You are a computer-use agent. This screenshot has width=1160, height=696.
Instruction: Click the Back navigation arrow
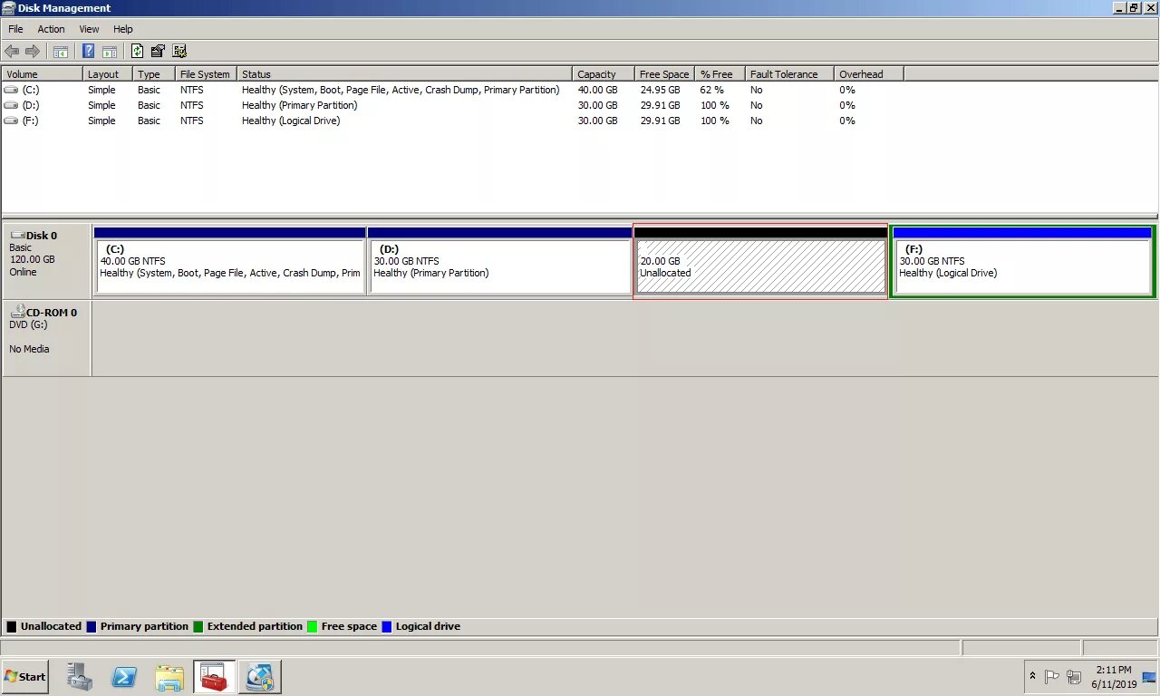[12, 51]
